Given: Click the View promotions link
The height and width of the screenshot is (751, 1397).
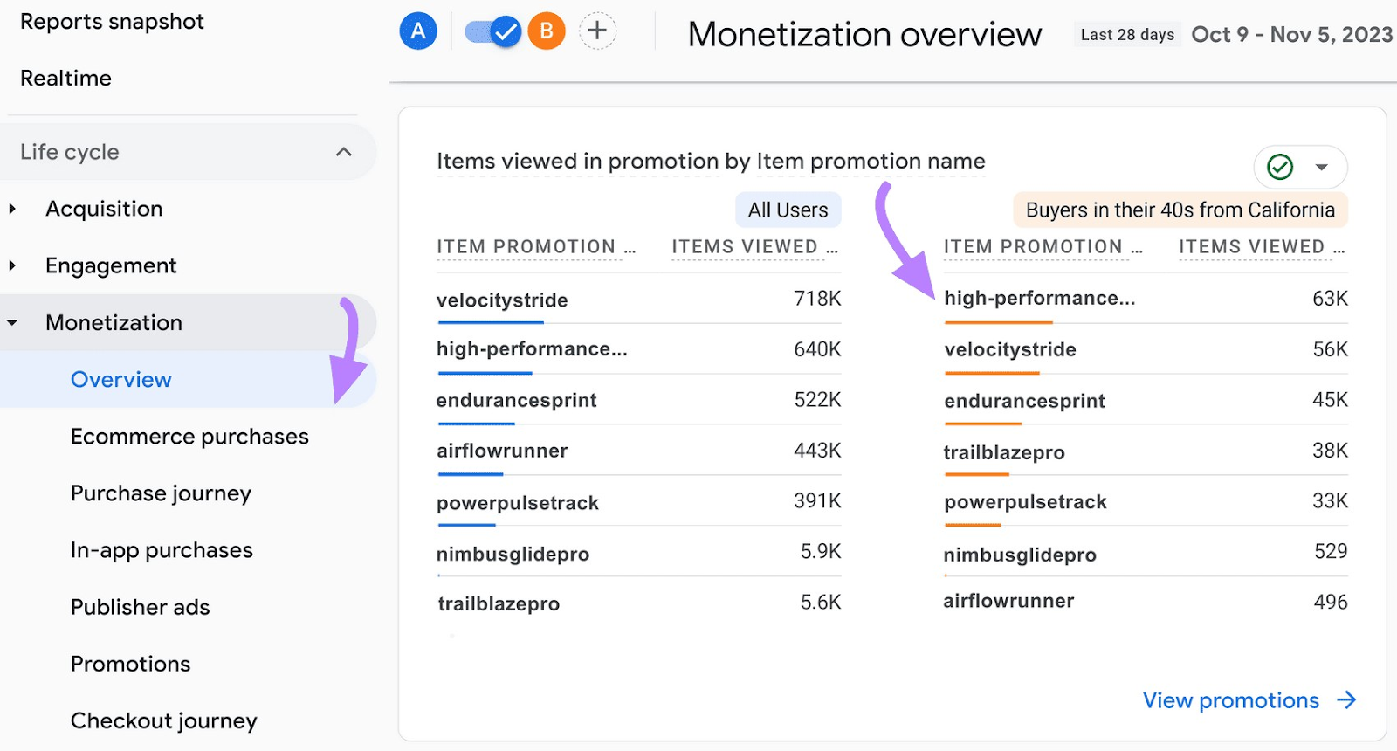Looking at the screenshot, I should (1230, 699).
